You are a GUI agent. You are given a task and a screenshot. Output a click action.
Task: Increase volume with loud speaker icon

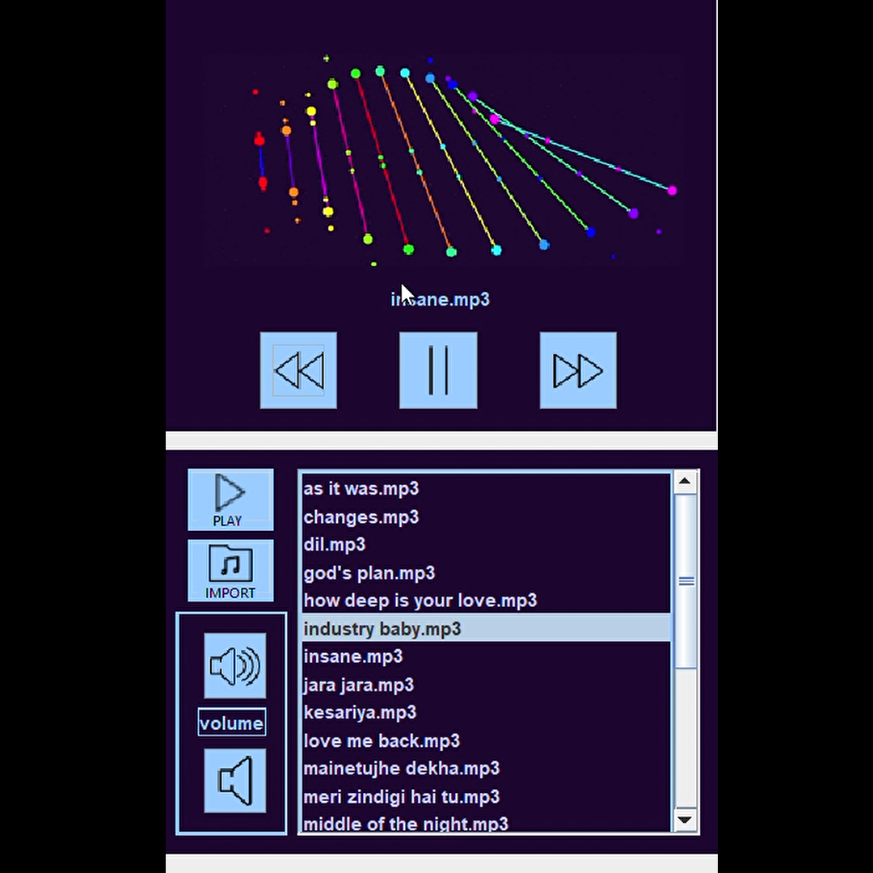[234, 666]
